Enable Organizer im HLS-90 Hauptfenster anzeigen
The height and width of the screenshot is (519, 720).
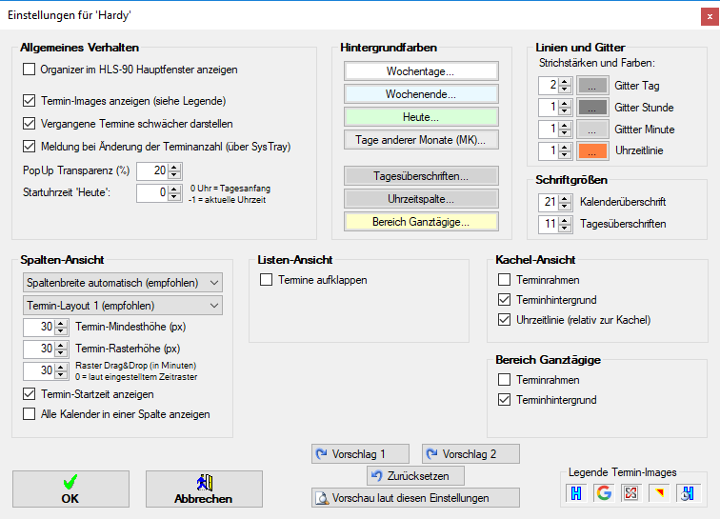pyautogui.click(x=29, y=70)
